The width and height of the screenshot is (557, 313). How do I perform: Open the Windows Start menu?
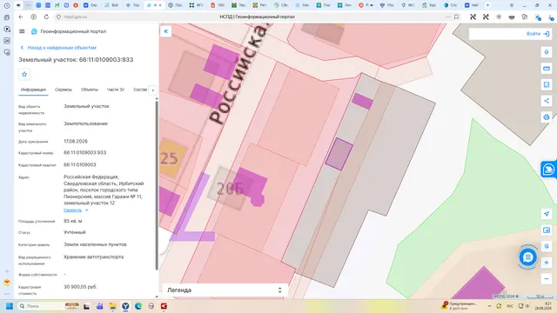pyautogui.click(x=10, y=306)
